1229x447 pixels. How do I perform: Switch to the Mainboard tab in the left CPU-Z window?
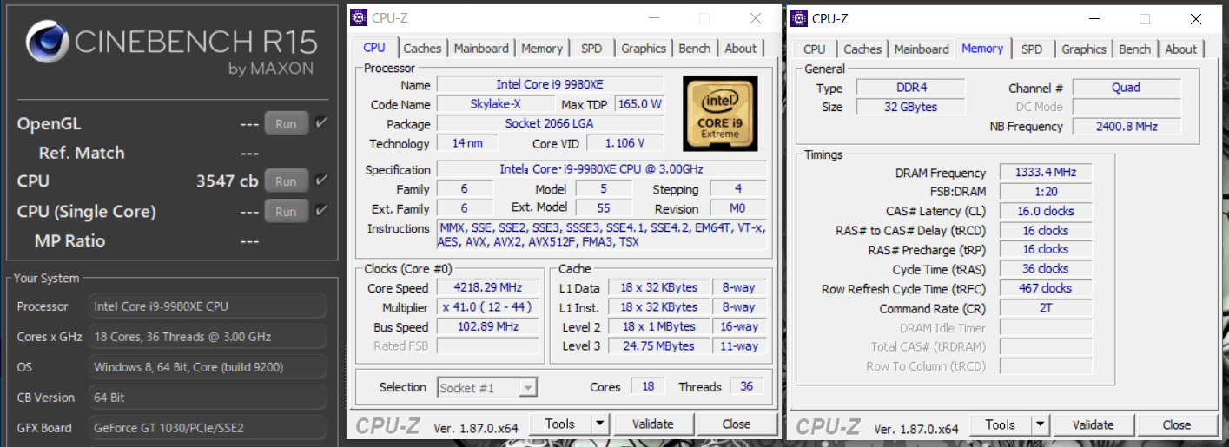coord(481,49)
